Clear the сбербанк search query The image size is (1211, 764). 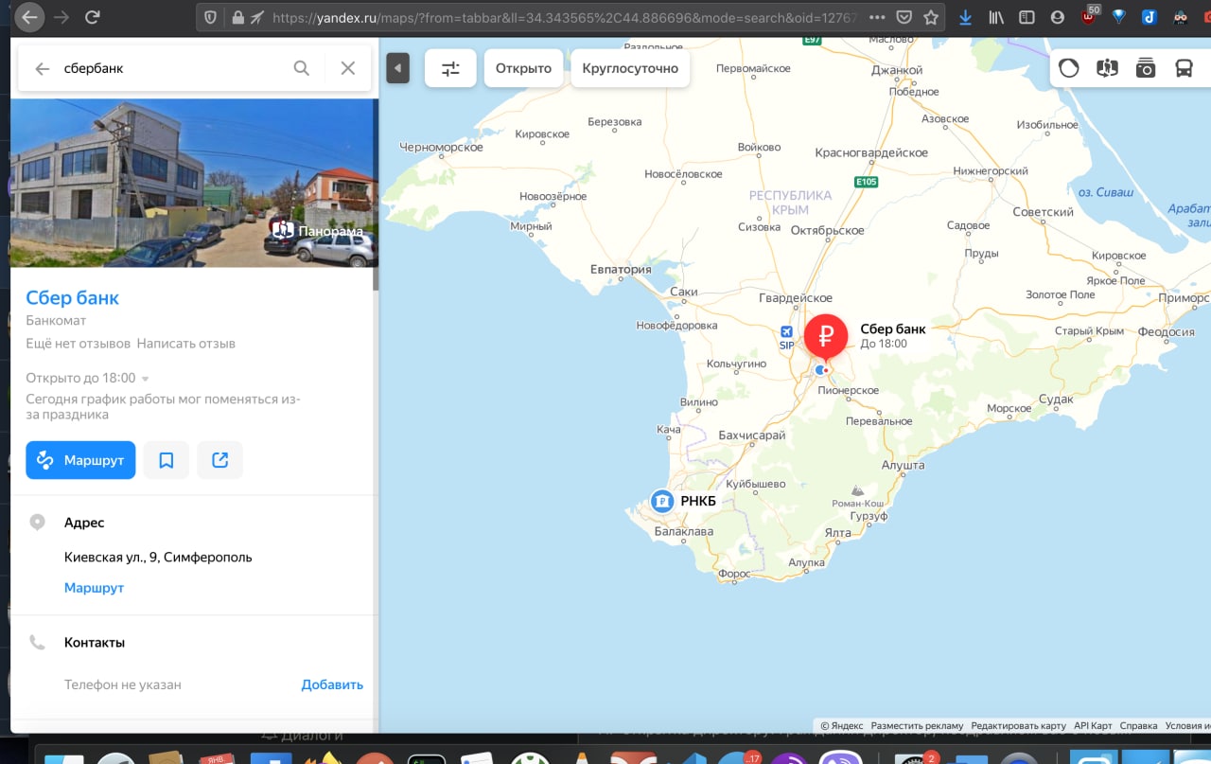tap(348, 68)
